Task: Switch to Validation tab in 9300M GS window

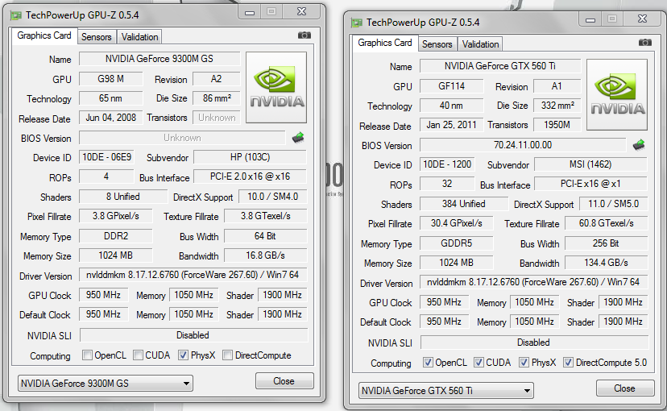Action: click(x=139, y=37)
